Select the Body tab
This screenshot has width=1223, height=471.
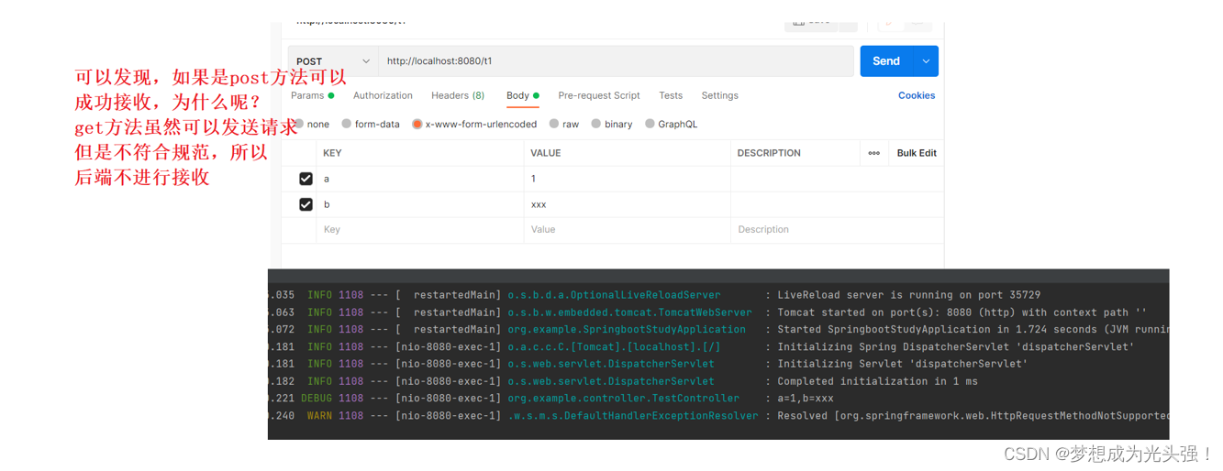[x=522, y=95]
